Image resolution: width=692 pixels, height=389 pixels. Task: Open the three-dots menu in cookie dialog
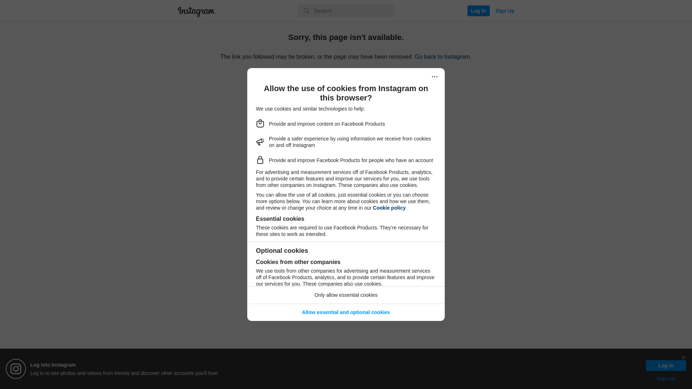[x=435, y=77]
